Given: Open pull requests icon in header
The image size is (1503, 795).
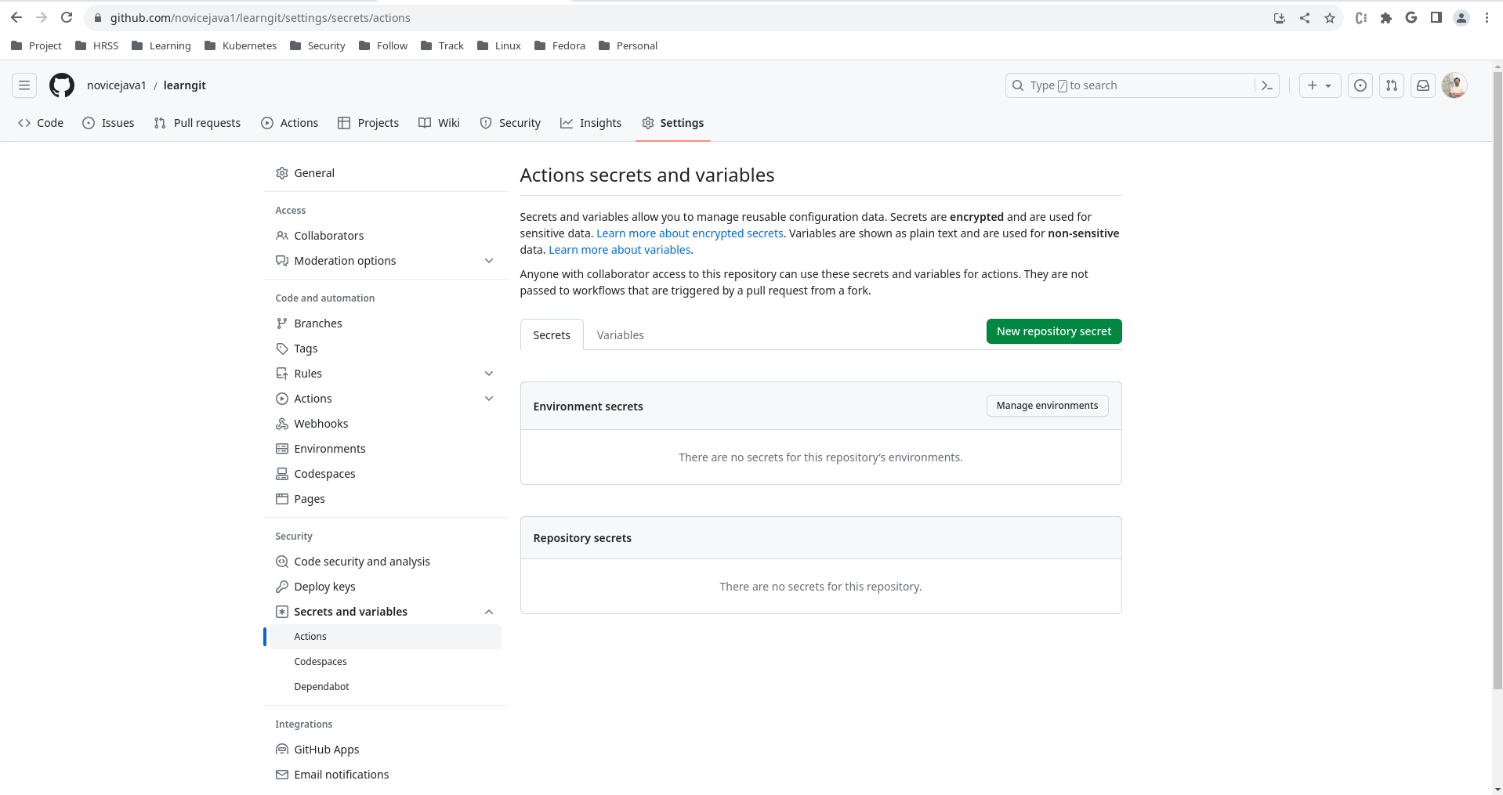Looking at the screenshot, I should tap(1391, 85).
